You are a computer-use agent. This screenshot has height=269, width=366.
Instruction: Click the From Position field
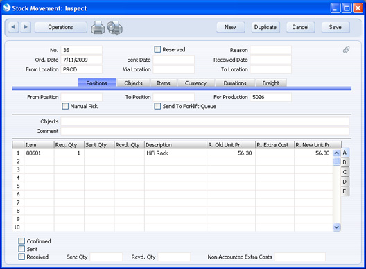tap(81, 97)
